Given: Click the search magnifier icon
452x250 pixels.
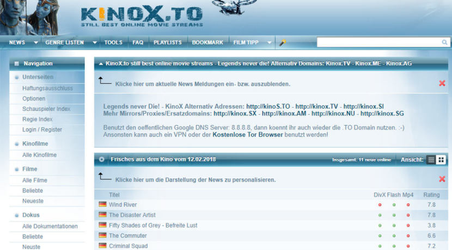Looking at the screenshot, I should [444, 42].
